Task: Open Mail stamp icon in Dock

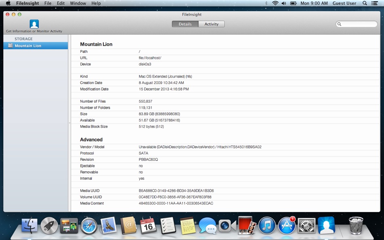Action: tap(109, 225)
